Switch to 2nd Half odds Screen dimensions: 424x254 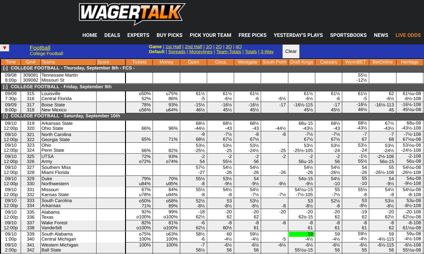tap(193, 47)
